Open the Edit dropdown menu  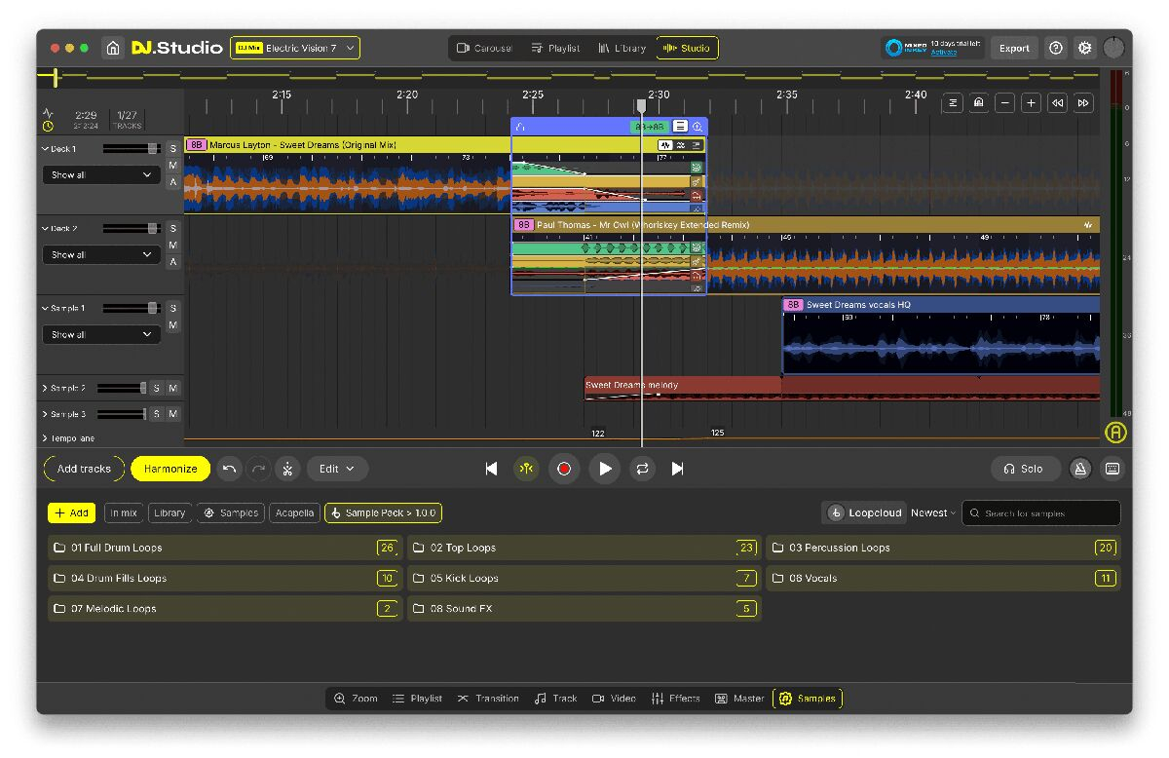pos(337,469)
